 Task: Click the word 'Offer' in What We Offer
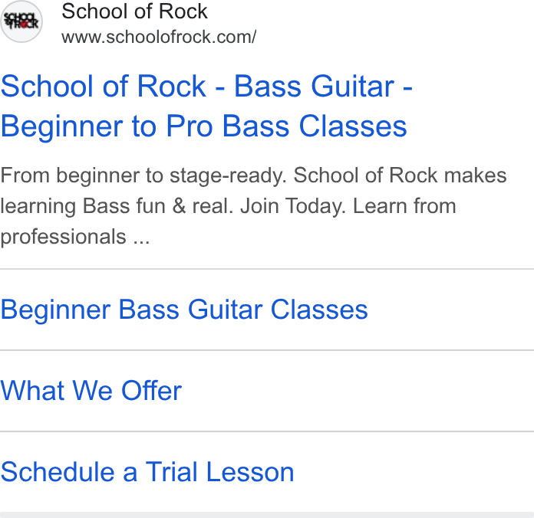[x=152, y=391]
